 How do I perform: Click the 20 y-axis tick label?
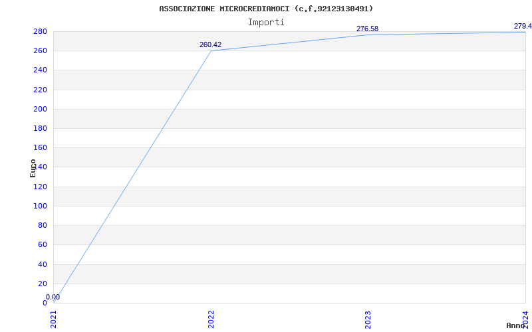[42, 284]
